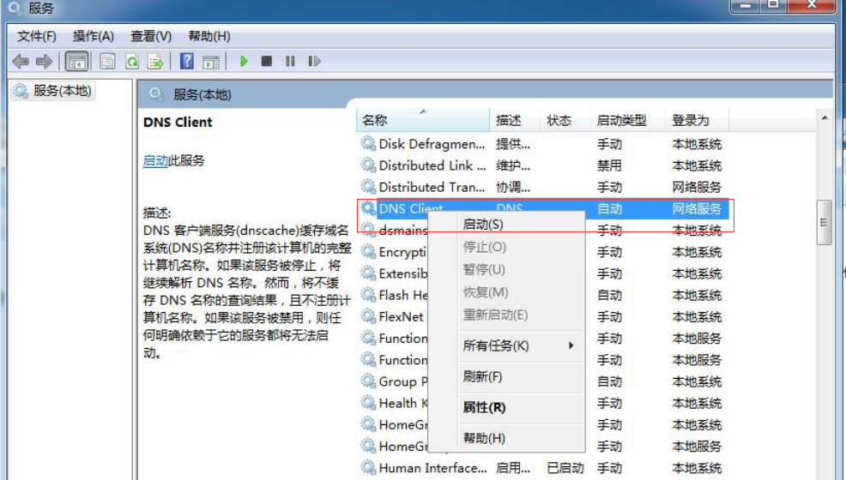Click the Flash He service name

[x=403, y=295]
